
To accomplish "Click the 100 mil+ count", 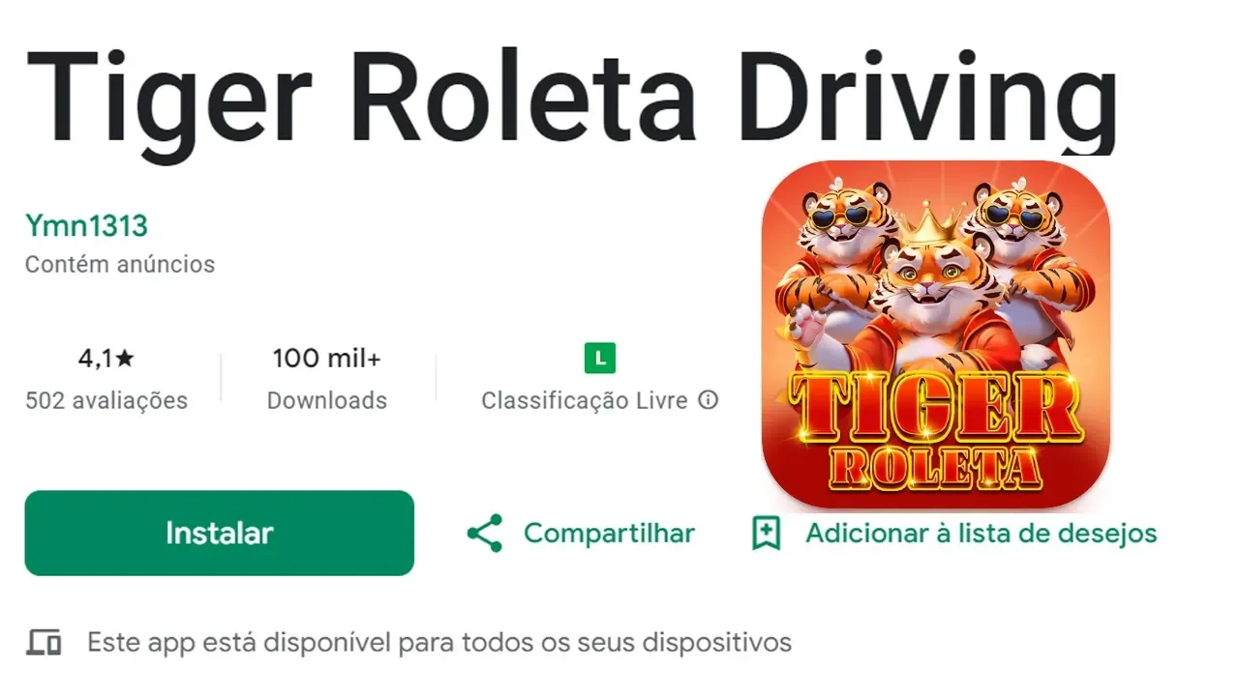I will [x=327, y=359].
